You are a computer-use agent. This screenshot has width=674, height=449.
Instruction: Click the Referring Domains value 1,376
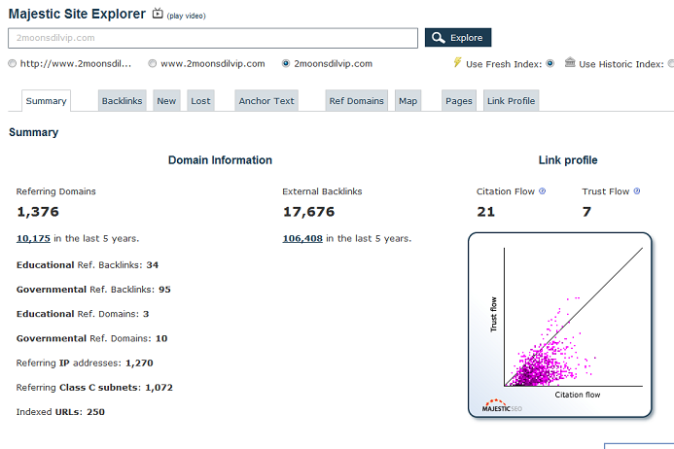pos(38,212)
